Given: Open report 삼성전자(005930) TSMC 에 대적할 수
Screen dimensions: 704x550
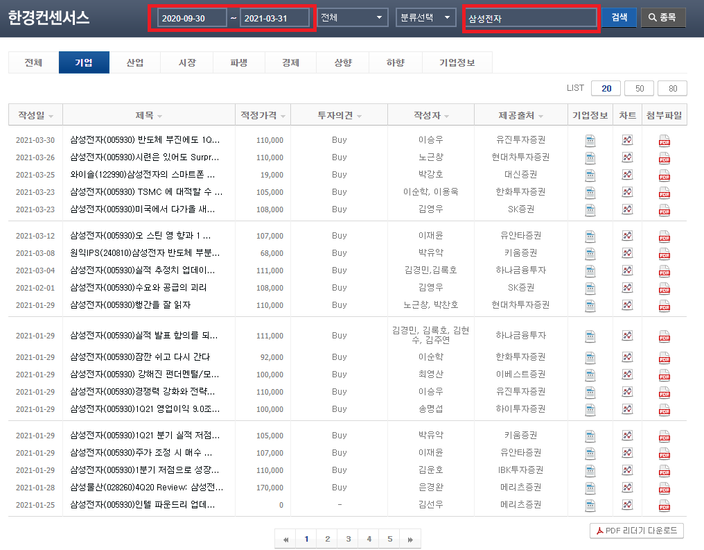Looking at the screenshot, I should (146, 192).
